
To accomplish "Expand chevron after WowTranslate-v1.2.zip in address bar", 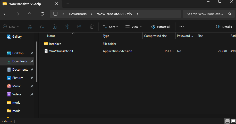I will (x=137, y=14).
